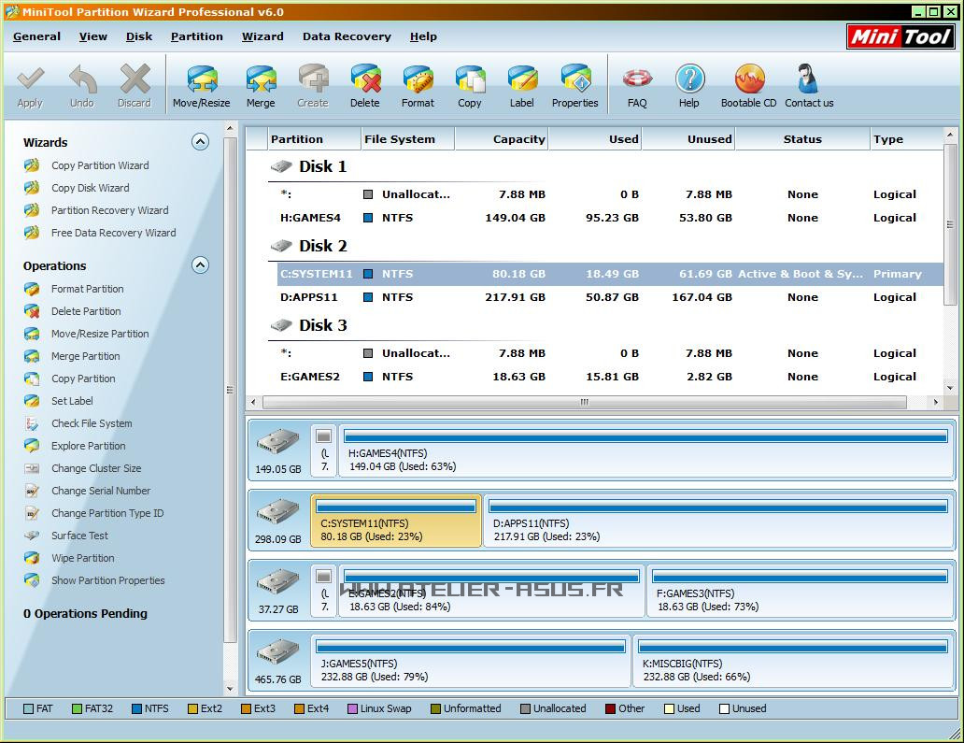Click the Label toolbar icon
Viewport: 964px width, 743px height.
click(522, 86)
